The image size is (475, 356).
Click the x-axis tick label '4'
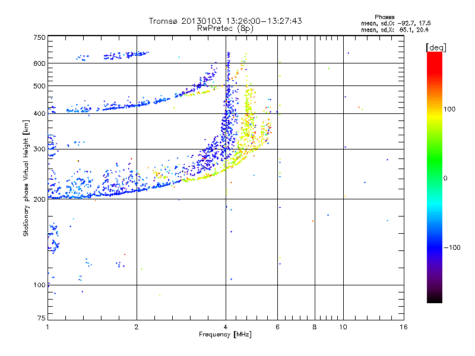(x=226, y=327)
